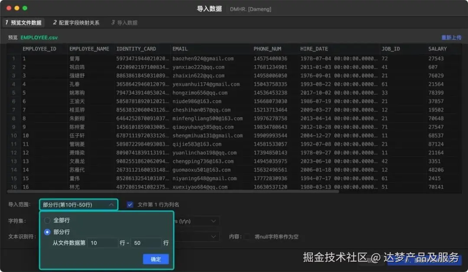
Task: Select email cell qiaoyuhang585@qq.com
Action: (x=203, y=127)
